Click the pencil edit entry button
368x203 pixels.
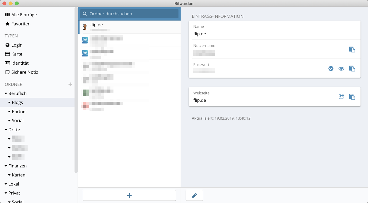(194, 195)
